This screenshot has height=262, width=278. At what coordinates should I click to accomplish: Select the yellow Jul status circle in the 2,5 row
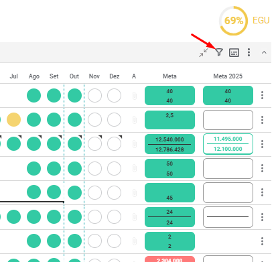13,119
